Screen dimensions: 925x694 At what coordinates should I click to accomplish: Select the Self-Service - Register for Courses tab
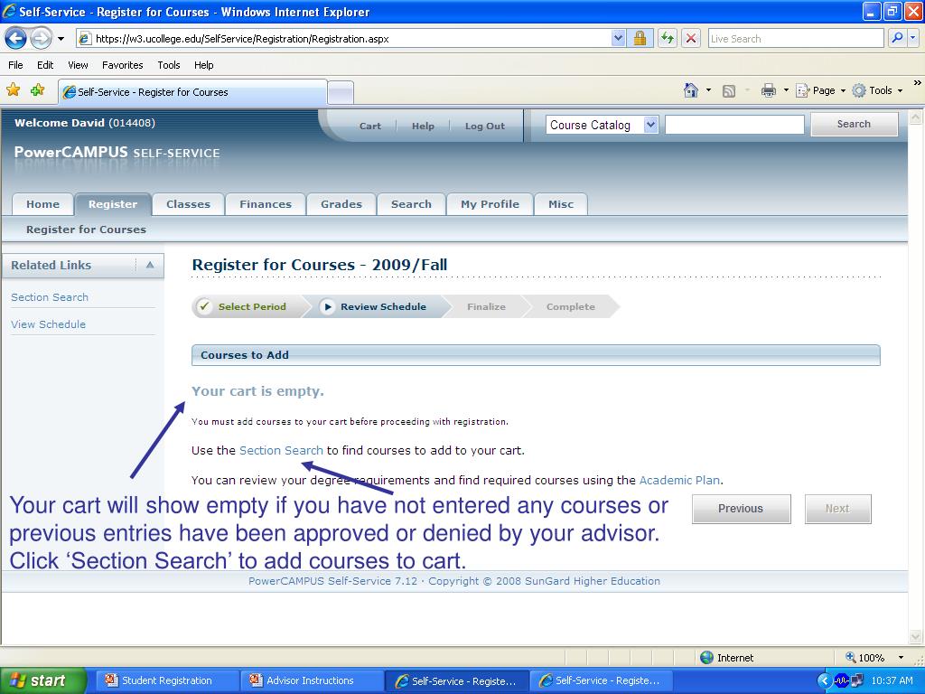[192, 92]
